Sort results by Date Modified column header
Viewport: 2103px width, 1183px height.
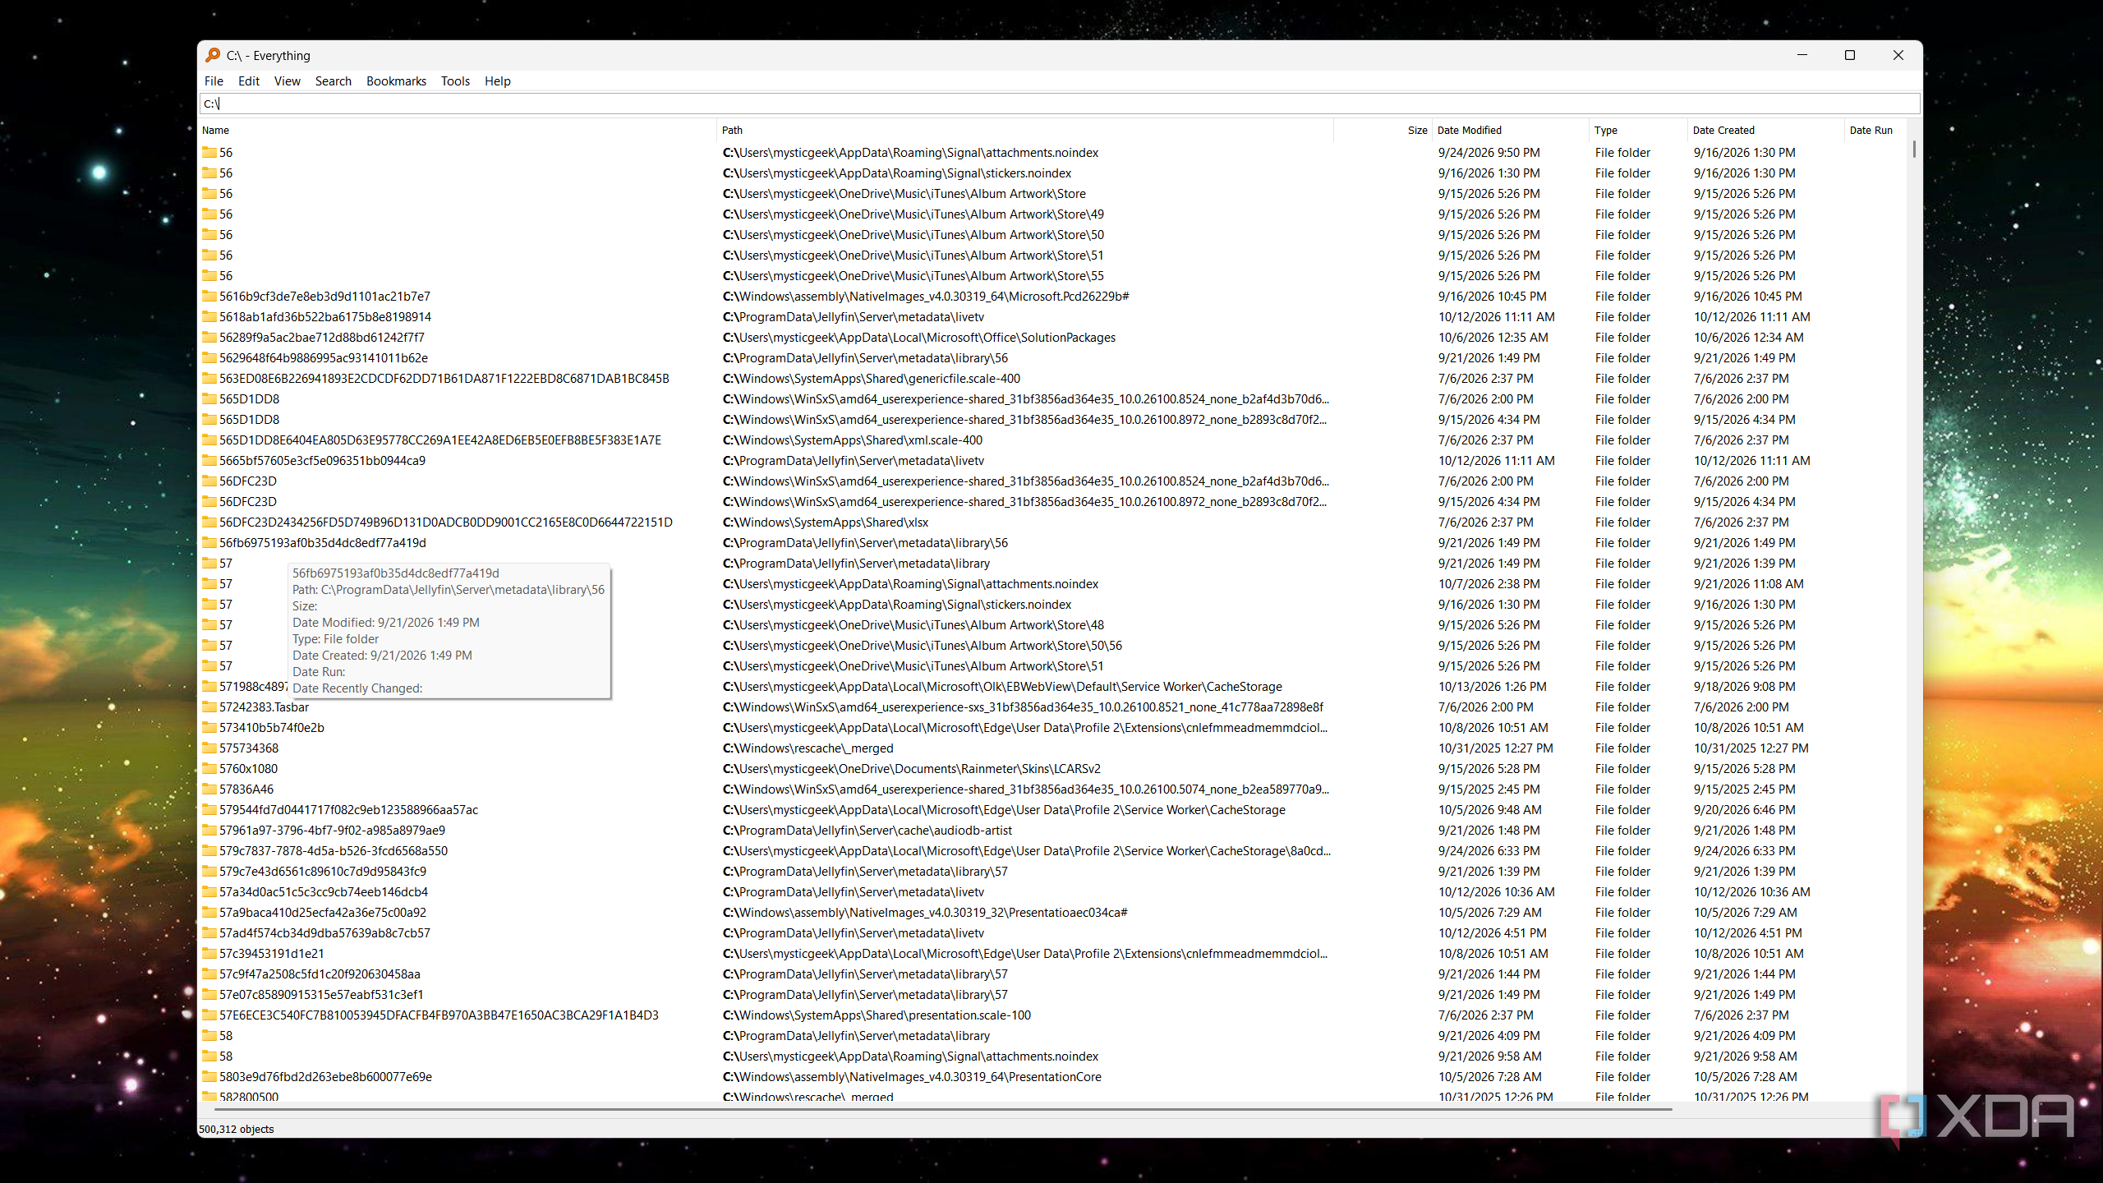(x=1511, y=130)
